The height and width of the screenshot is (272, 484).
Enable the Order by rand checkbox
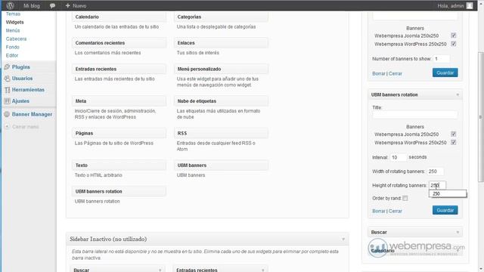(405, 198)
